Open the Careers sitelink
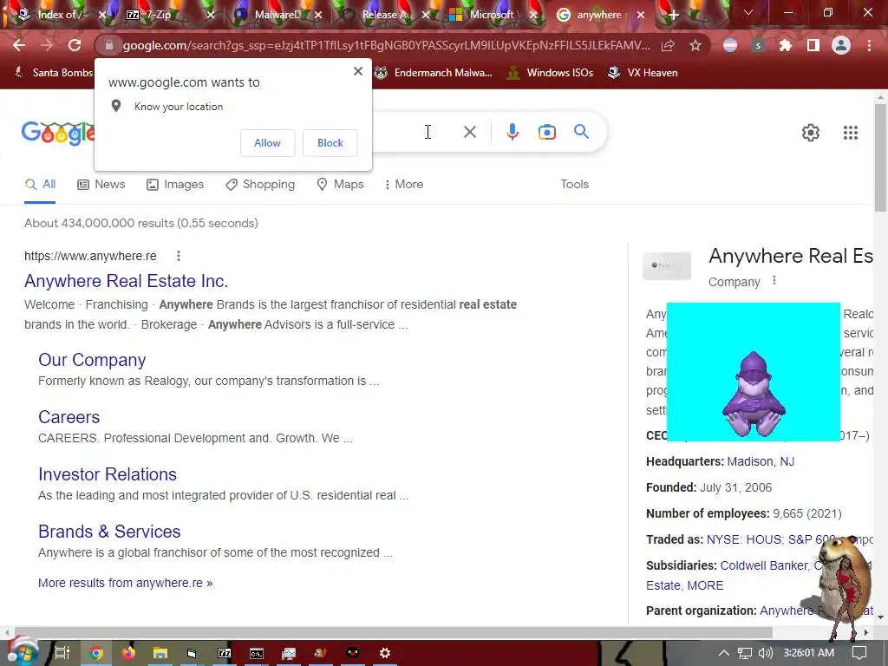This screenshot has width=888, height=666. (x=69, y=417)
